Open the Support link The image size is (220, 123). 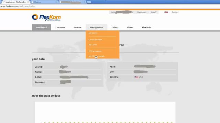[x=175, y=12]
